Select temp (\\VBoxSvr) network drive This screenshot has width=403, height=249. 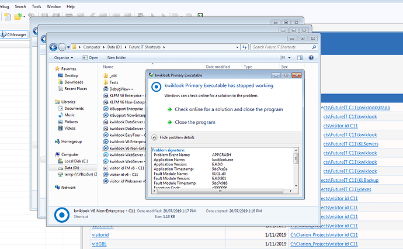coord(77,174)
